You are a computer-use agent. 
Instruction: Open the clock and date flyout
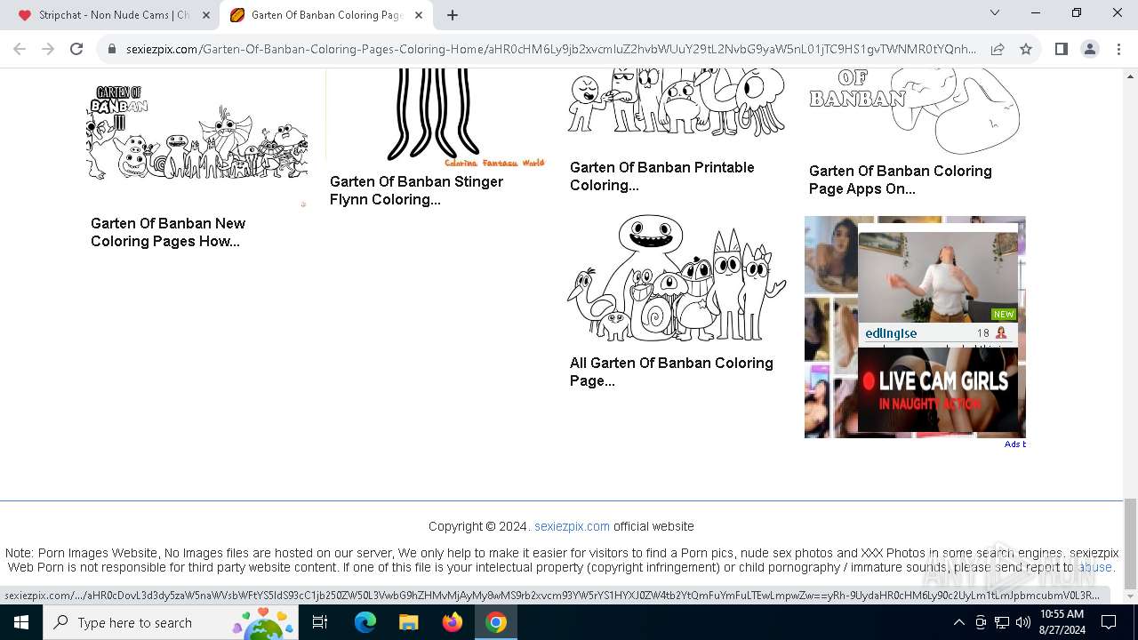1062,622
